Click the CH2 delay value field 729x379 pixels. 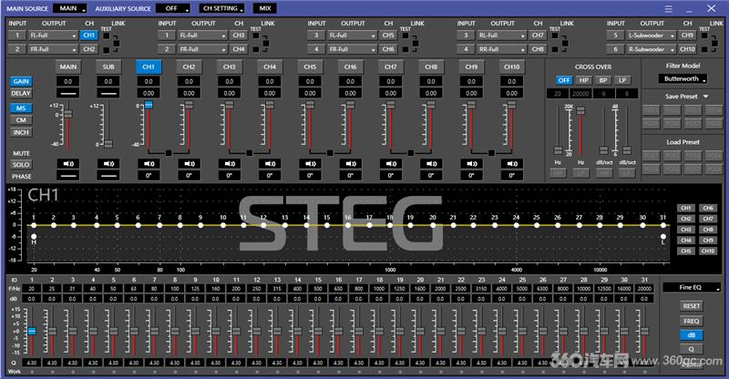pos(190,94)
